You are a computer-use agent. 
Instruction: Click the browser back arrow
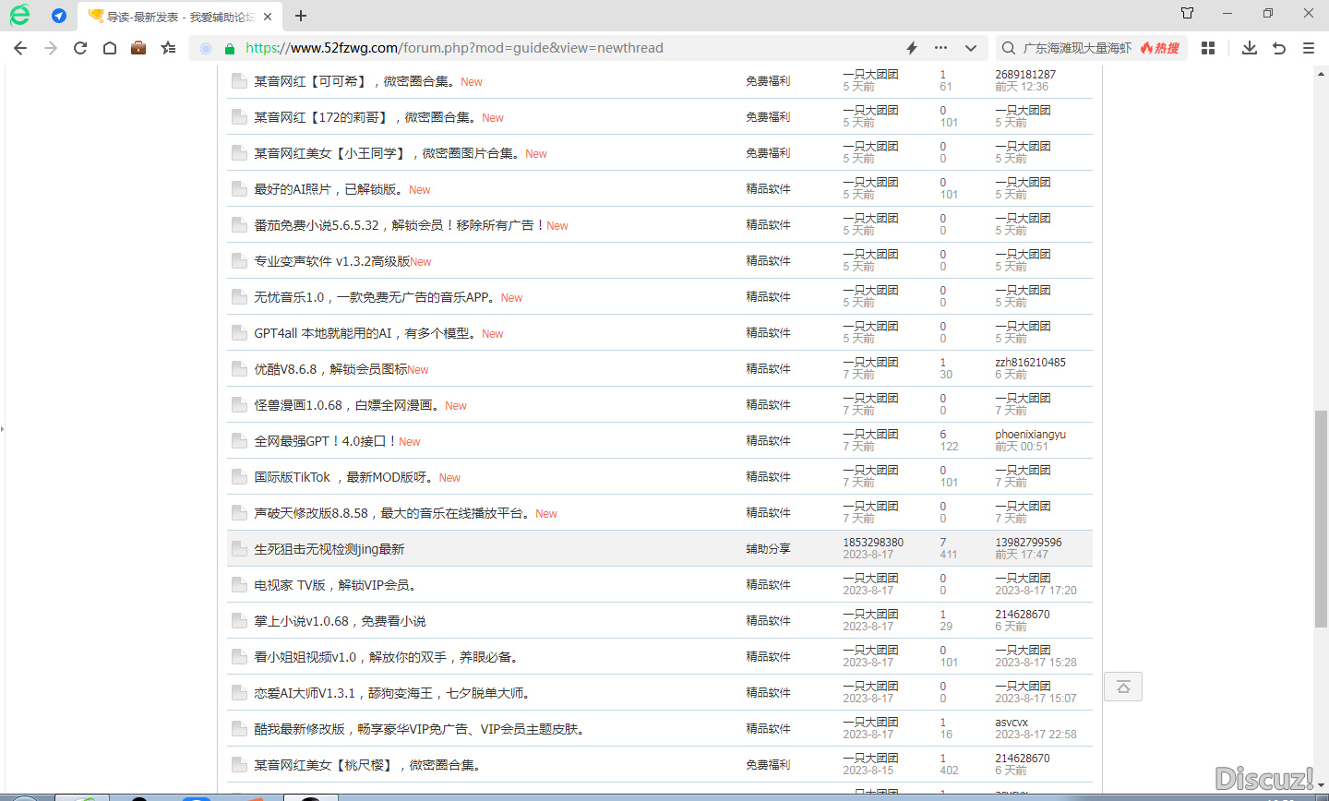pyautogui.click(x=20, y=48)
